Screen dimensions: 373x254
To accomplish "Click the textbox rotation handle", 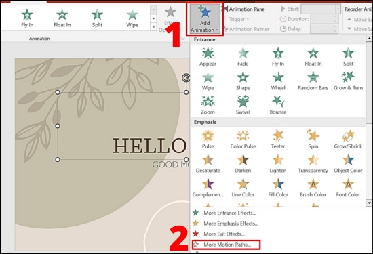I will pyautogui.click(x=186, y=77).
